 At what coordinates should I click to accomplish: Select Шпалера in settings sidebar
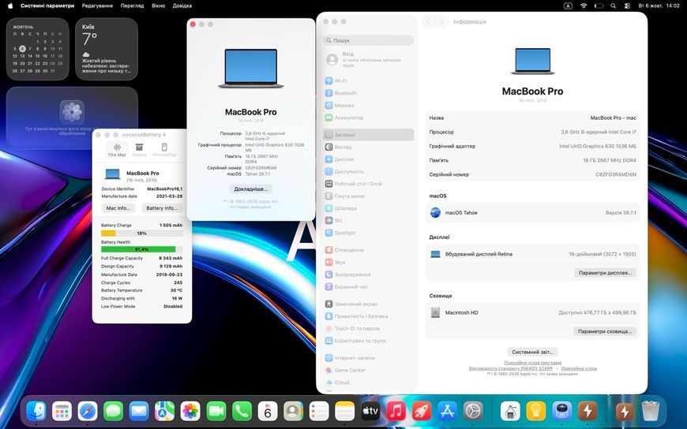pyautogui.click(x=368, y=208)
